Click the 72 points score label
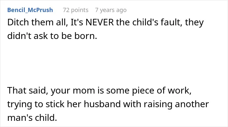 coord(76,10)
